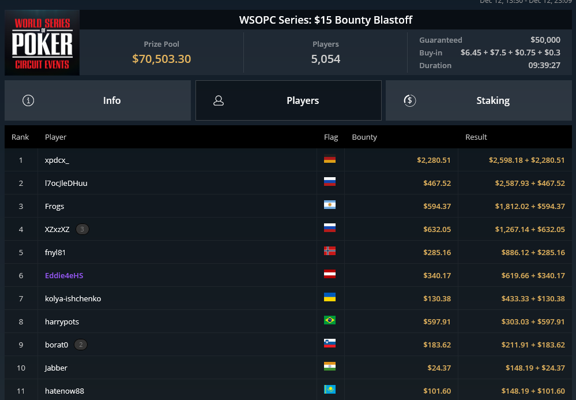Click Russia flag for XZxzXZ
This screenshot has height=400, width=576.
pyautogui.click(x=329, y=228)
